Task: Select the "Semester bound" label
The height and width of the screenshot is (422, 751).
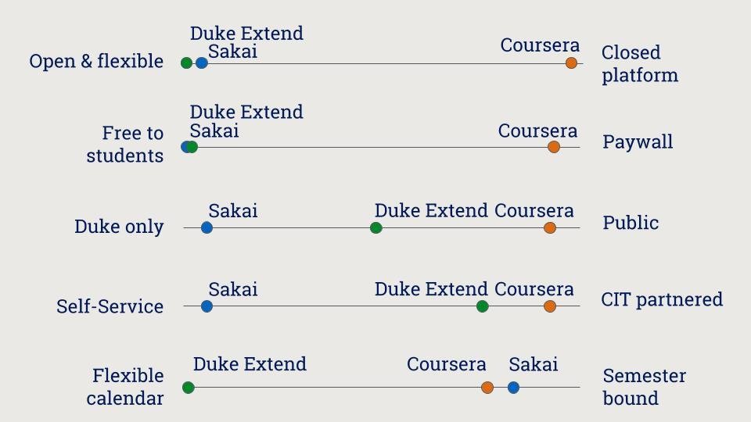Action: 644,387
